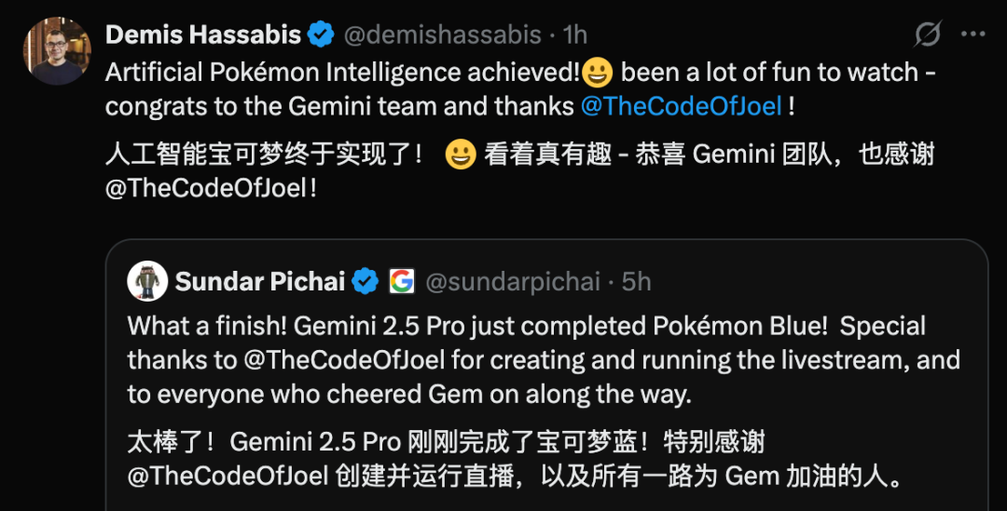This screenshot has height=511, width=1007.
Task: Click the 5h timestamp on the quoted post
Action: 636,281
